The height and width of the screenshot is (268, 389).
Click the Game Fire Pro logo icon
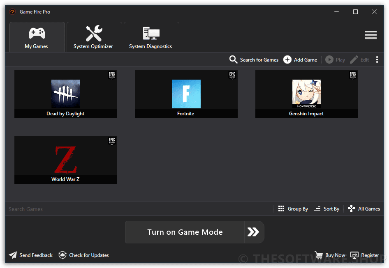12,11
